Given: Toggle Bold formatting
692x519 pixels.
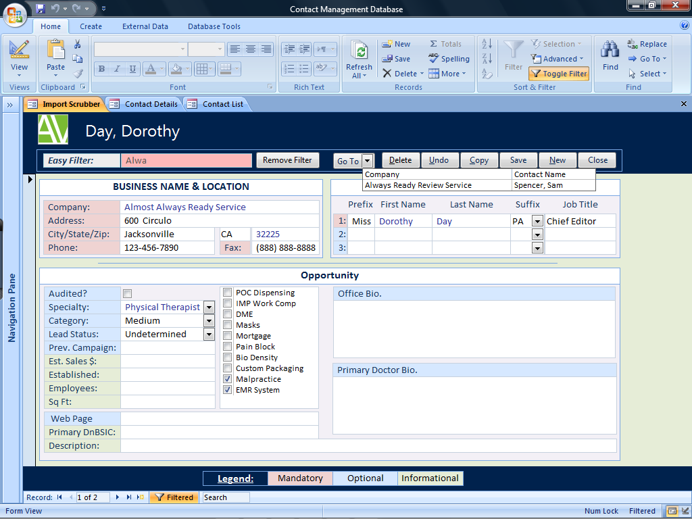Looking at the screenshot, I should click(102, 69).
